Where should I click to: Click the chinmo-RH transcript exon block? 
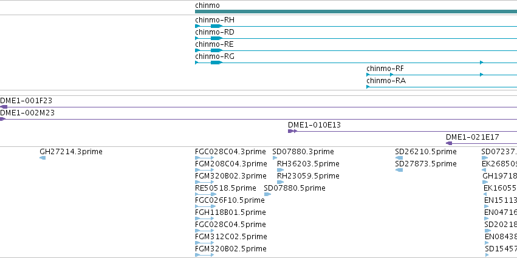coord(216,26)
